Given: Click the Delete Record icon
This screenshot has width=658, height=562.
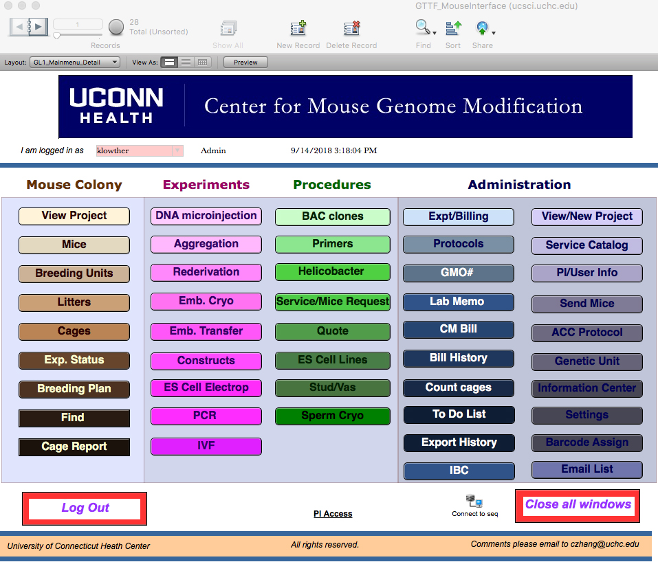Looking at the screenshot, I should 352,29.
